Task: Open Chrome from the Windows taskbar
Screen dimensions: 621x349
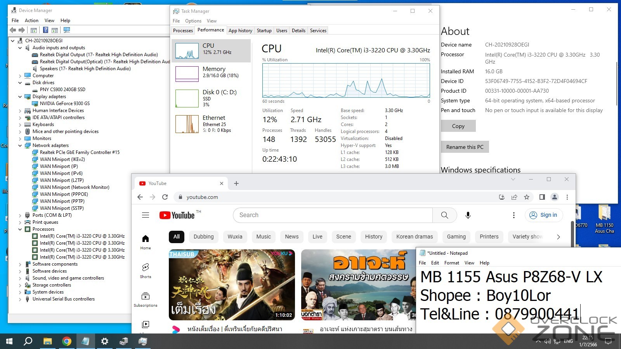Action: (x=67, y=341)
